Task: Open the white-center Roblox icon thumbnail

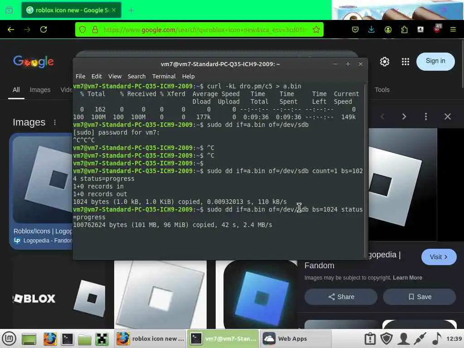Action: [160, 295]
